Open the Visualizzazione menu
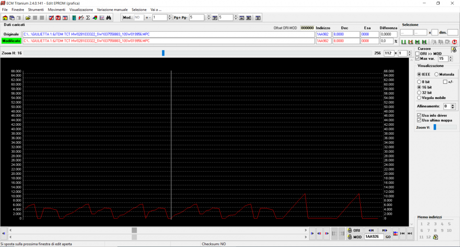The height and width of the screenshot is (247, 460). coord(81,10)
